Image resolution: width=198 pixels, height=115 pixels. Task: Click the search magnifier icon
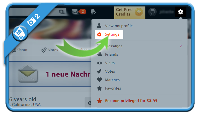click(x=61, y=12)
